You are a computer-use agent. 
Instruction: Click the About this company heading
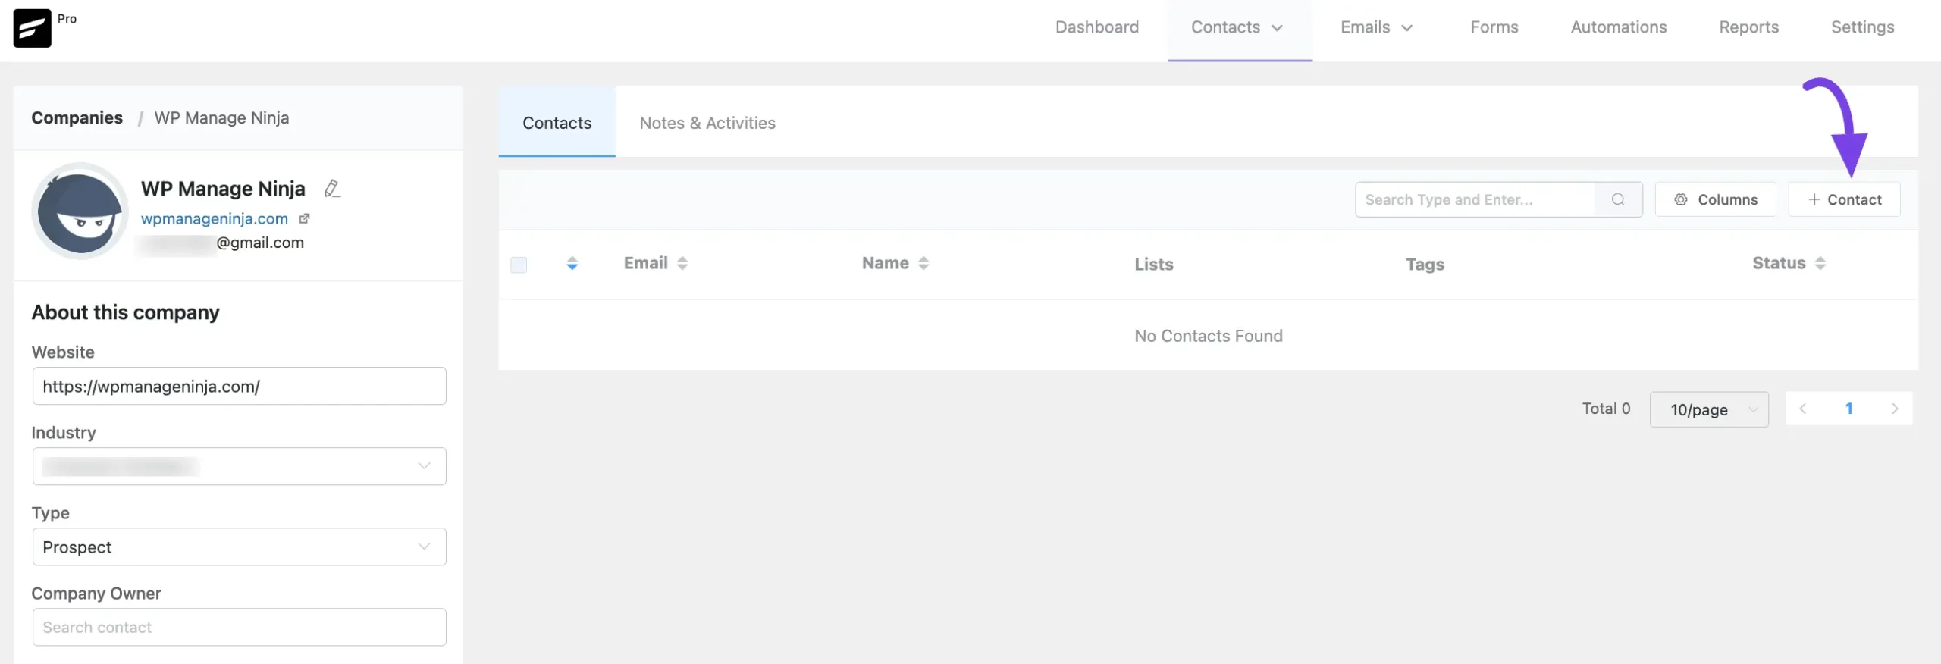pyautogui.click(x=125, y=312)
